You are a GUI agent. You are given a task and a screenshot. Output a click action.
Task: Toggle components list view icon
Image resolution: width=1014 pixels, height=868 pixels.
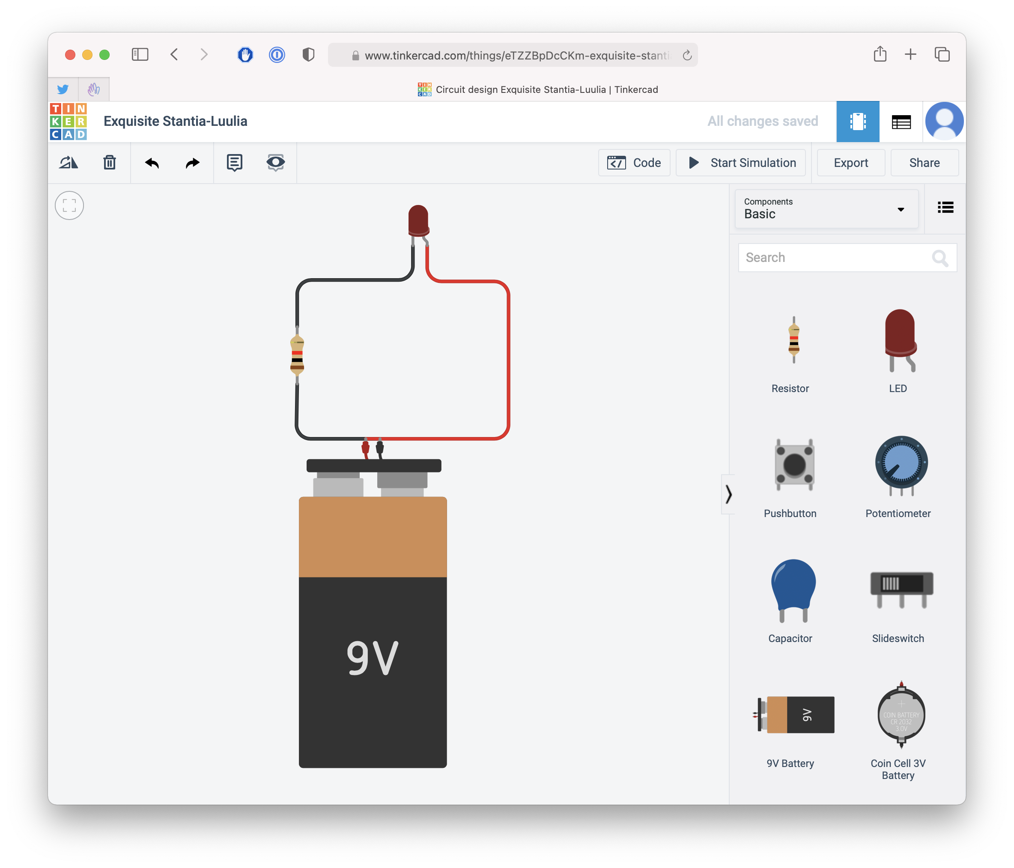pyautogui.click(x=945, y=208)
